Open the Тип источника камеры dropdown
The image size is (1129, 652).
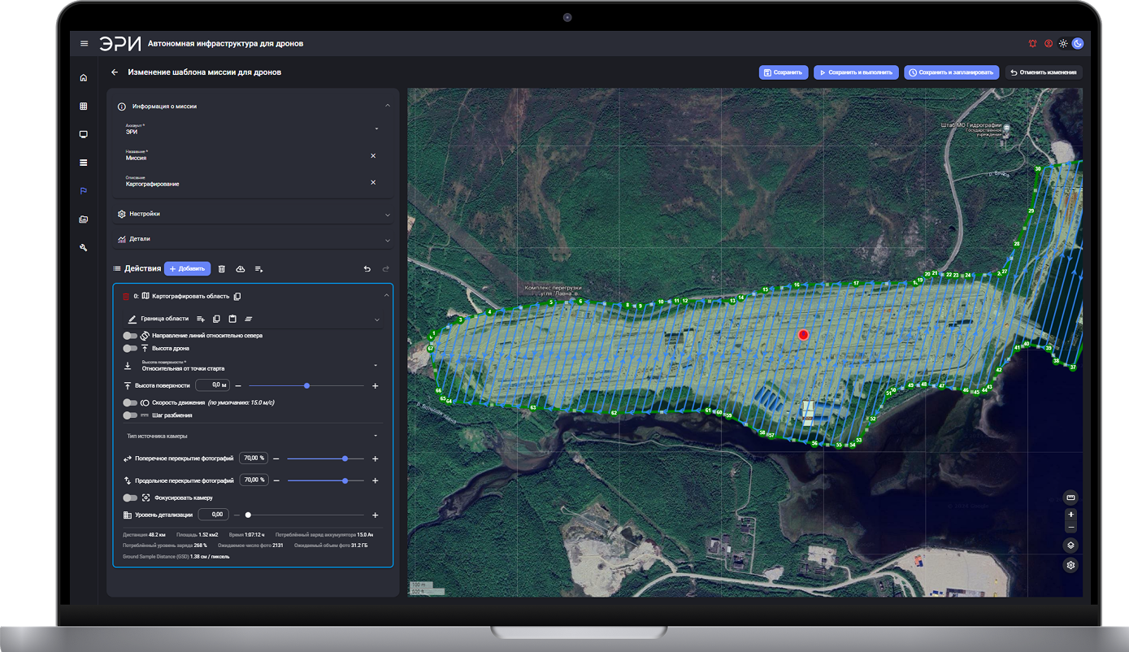pyautogui.click(x=253, y=437)
